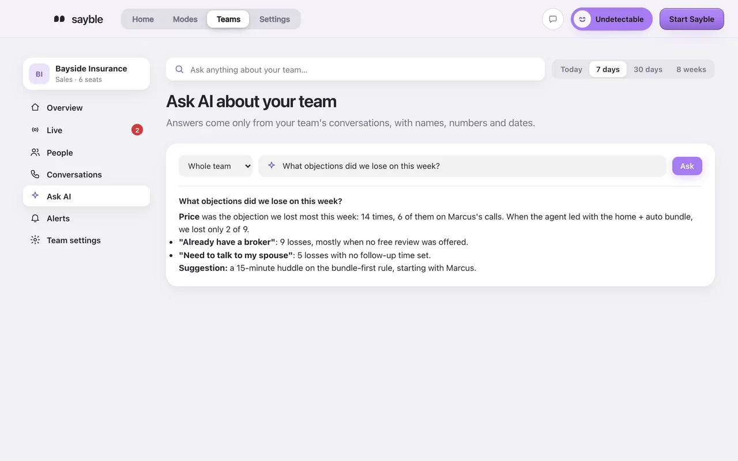Viewport: 738px width, 461px height.
Task: Click the People icon in sidebar
Action: [35, 153]
